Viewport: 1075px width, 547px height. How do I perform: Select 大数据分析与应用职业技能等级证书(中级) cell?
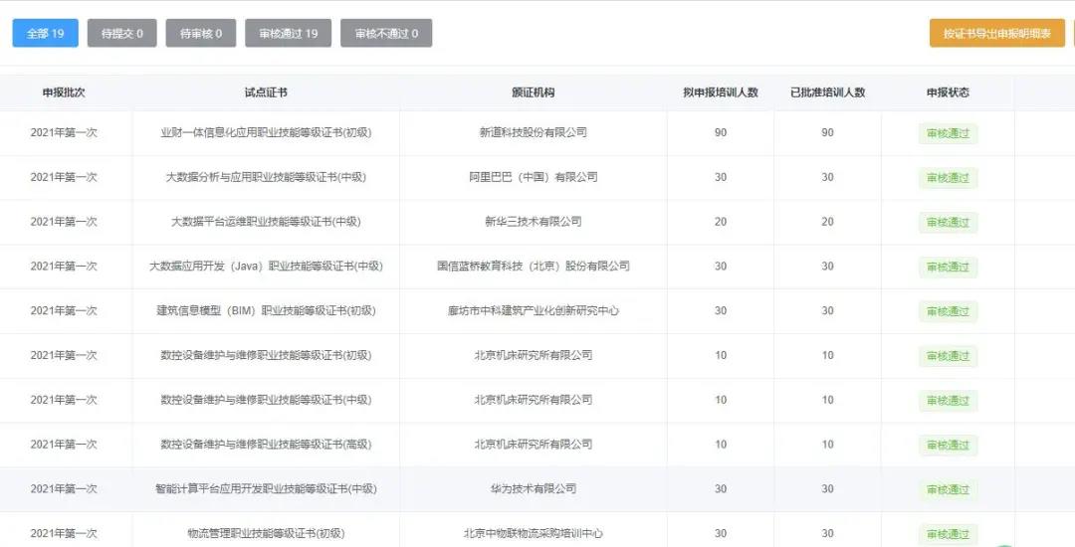point(266,177)
